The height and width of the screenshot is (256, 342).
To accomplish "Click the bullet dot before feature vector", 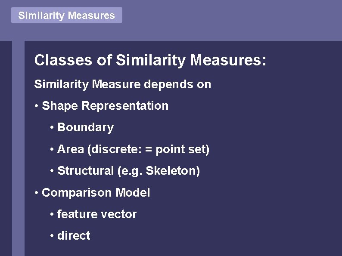I will tap(52, 215).
